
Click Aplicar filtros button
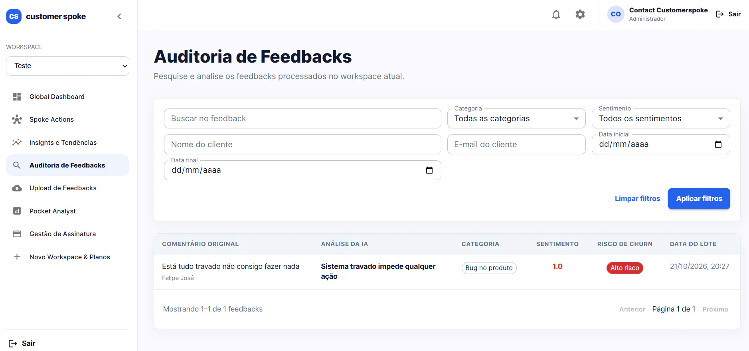(x=699, y=199)
